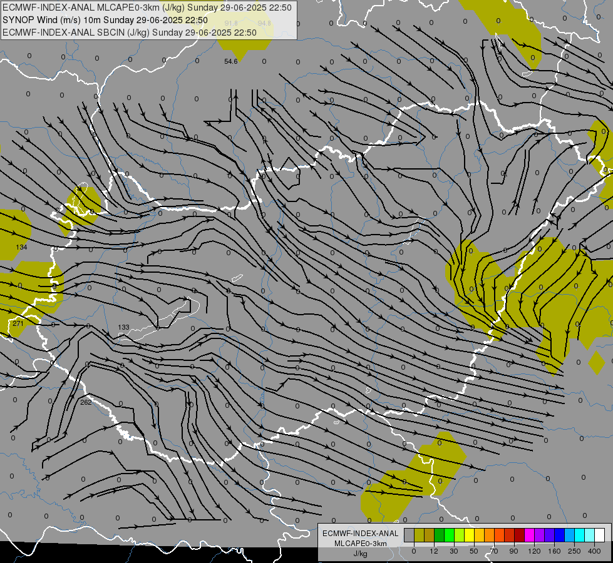The width and height of the screenshot is (613, 563).
Task: Click the legend title ECMWF-INDEX-ANAL
Action: pos(361,534)
